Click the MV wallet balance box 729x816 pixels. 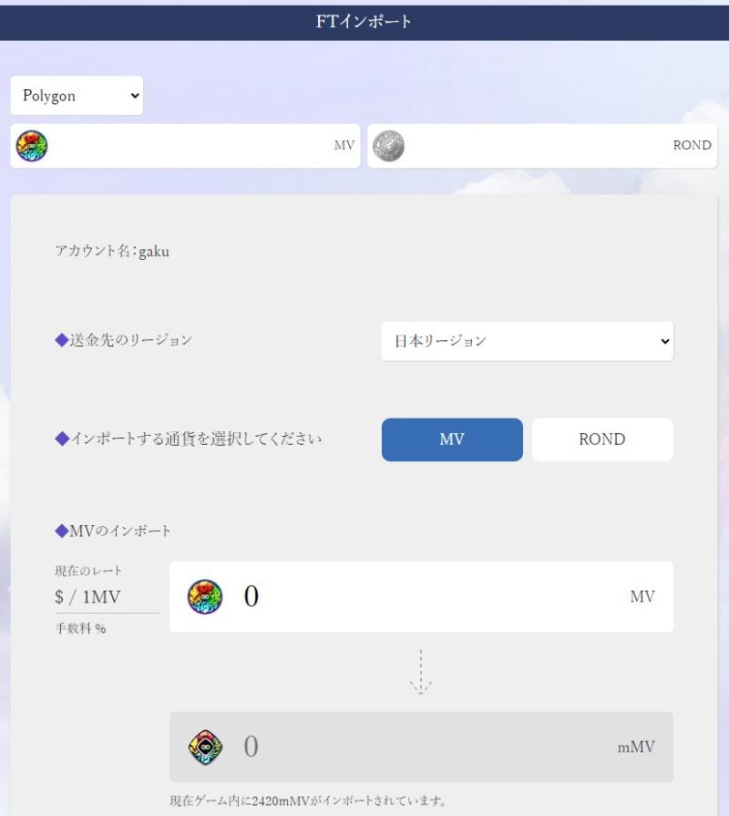(185, 146)
